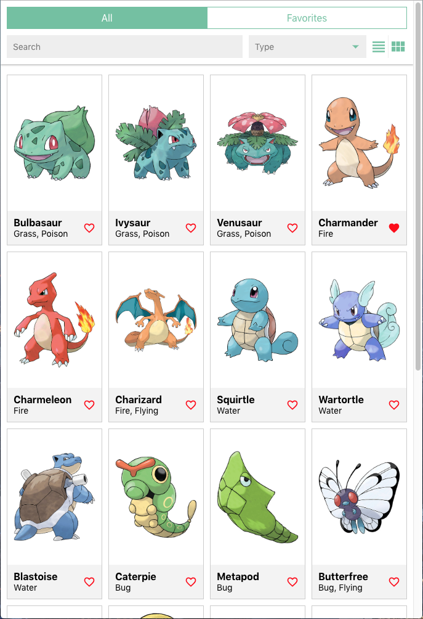Like Metapod with heart icon
Screen dimensions: 423x619
pos(292,581)
